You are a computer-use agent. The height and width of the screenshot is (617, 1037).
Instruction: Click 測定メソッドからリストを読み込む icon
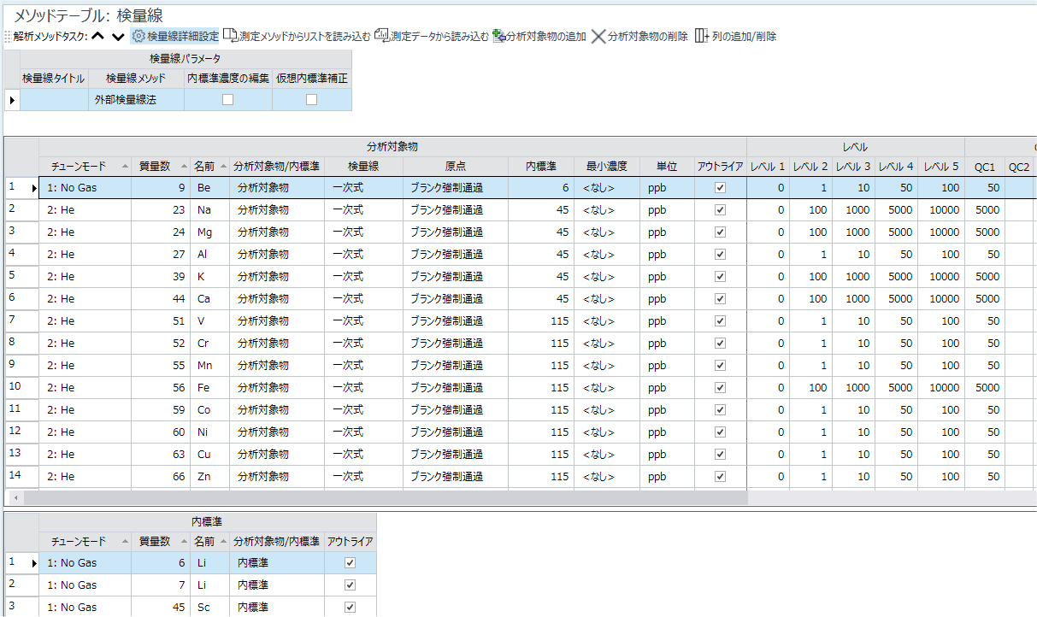click(x=230, y=36)
